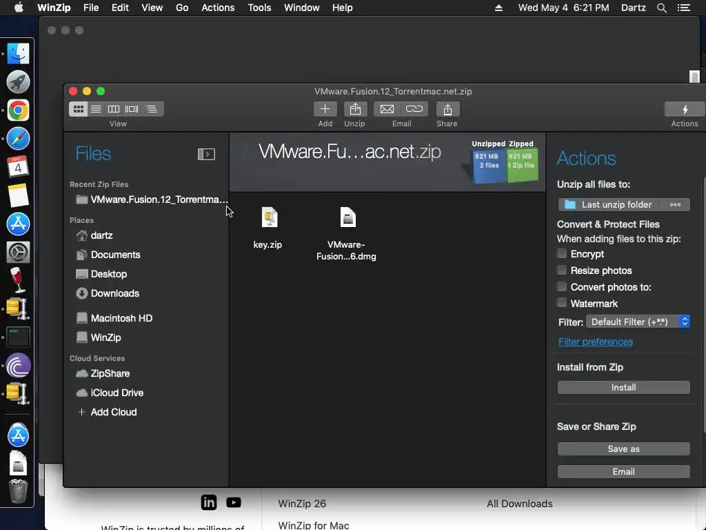The width and height of the screenshot is (706, 530).
Task: Open the Actions menu in menu bar
Action: [x=218, y=8]
